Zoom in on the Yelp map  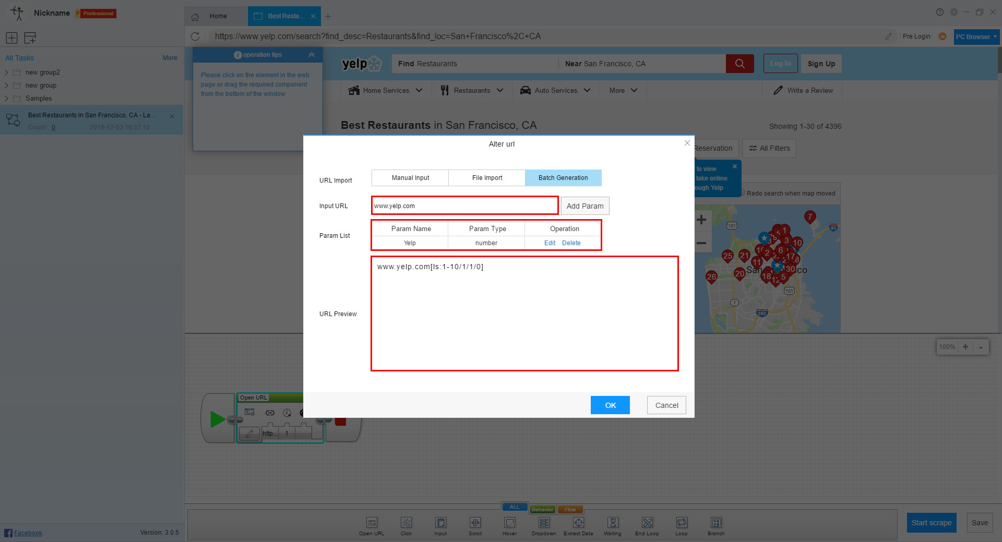(x=701, y=220)
